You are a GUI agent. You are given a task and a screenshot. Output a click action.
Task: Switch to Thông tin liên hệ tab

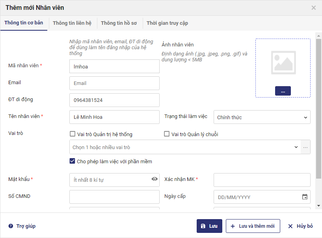72,23
